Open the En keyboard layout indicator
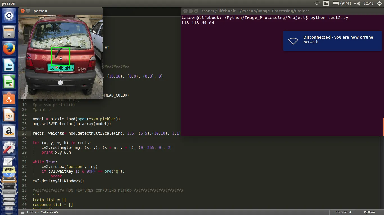 click(326, 3)
